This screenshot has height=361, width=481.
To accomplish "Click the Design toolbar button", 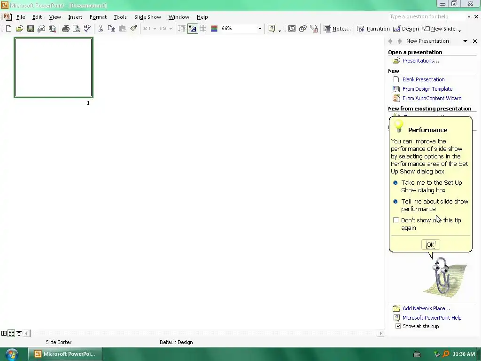I will point(406,29).
